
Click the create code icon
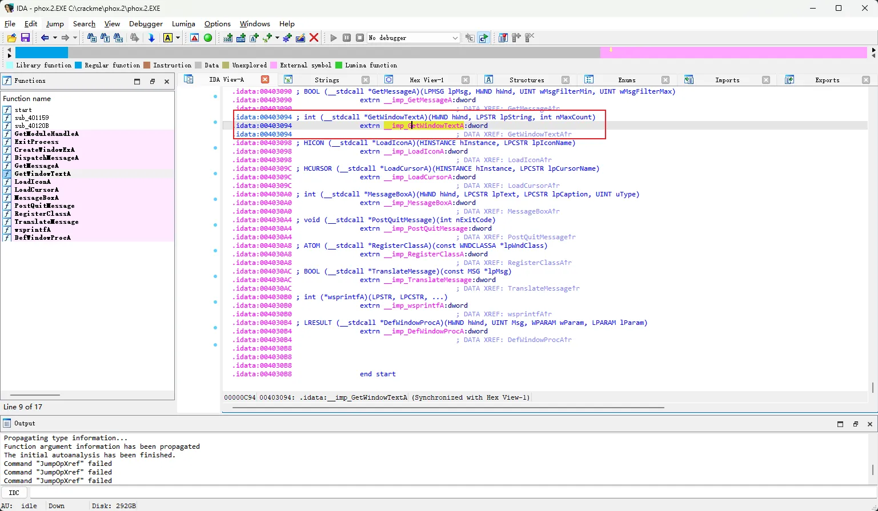[x=228, y=38]
